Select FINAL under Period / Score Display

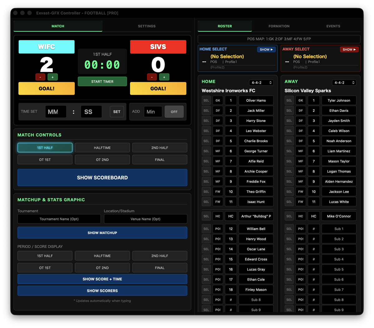click(x=160, y=268)
